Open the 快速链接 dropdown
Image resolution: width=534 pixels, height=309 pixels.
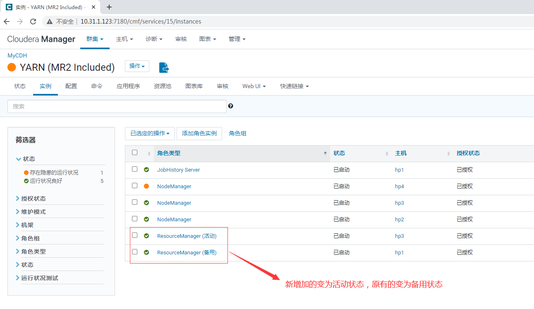[x=294, y=86]
